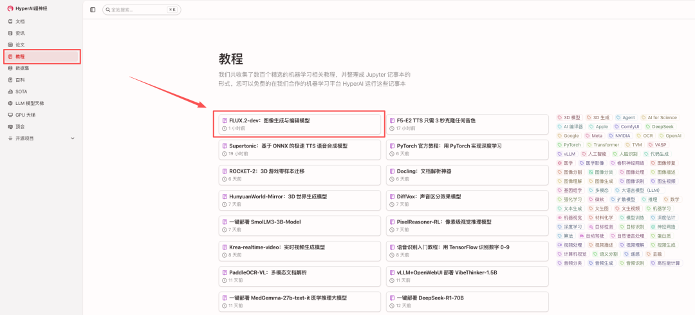Open 一键部署 DeepSeek-R1-70B card
Image resolution: width=695 pixels, height=315 pixels.
click(x=467, y=301)
